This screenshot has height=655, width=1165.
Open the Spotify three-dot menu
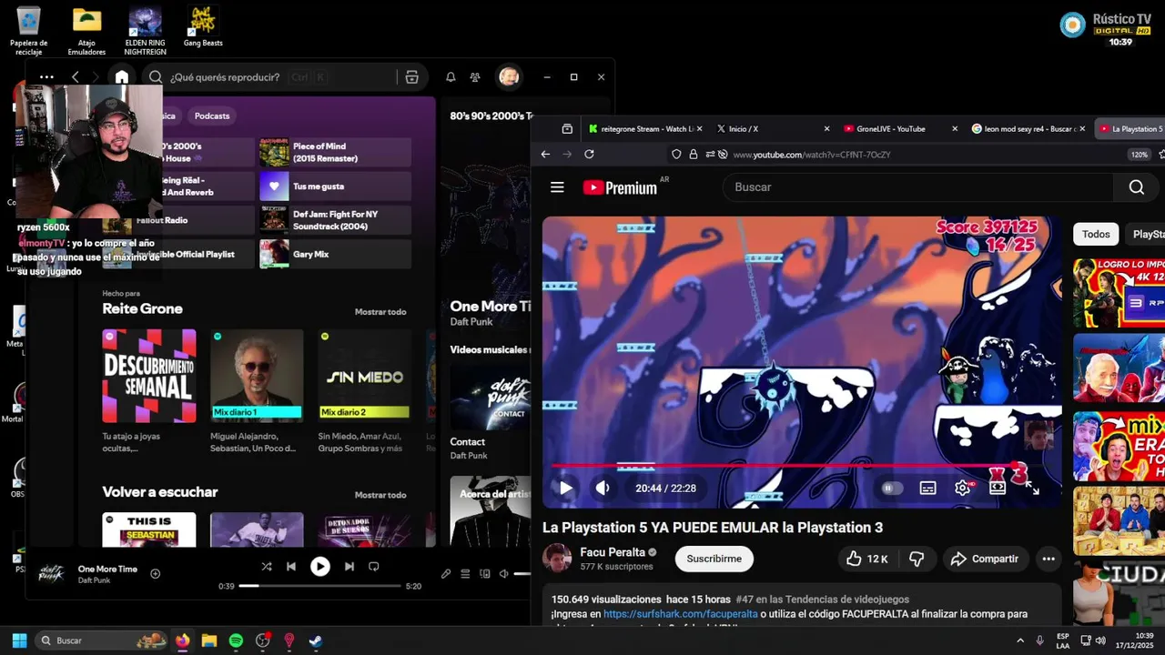[46, 77]
